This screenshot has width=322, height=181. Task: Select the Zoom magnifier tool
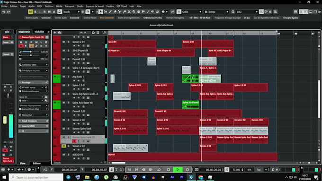134,12
